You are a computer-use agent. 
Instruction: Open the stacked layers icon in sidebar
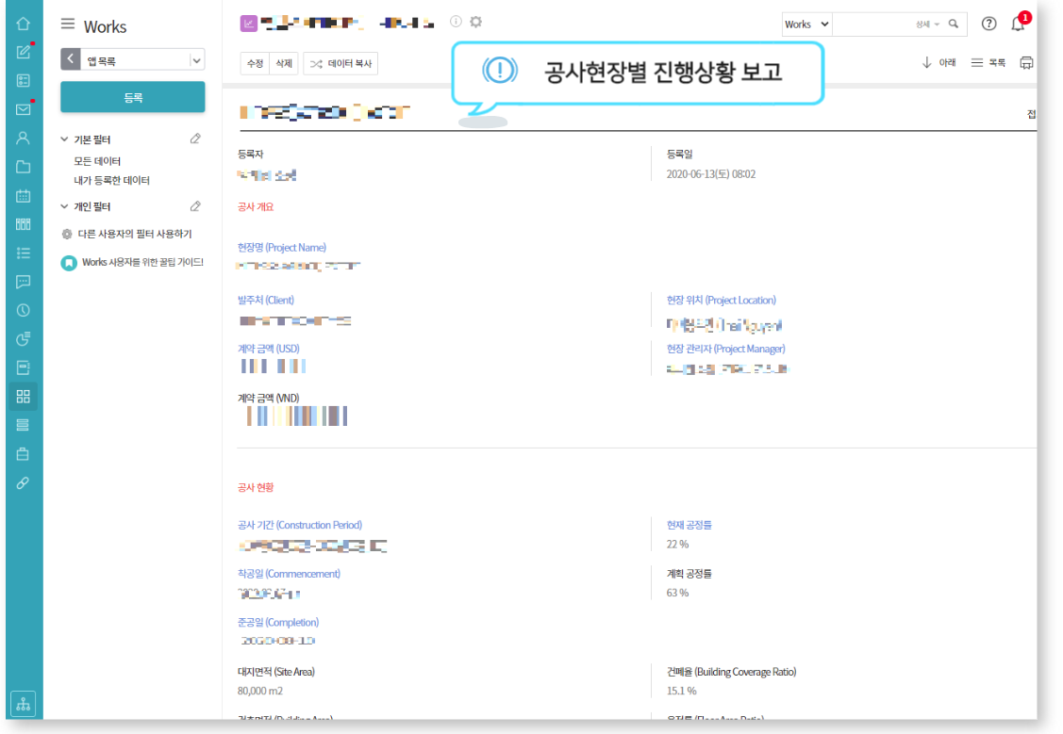[x=23, y=425]
